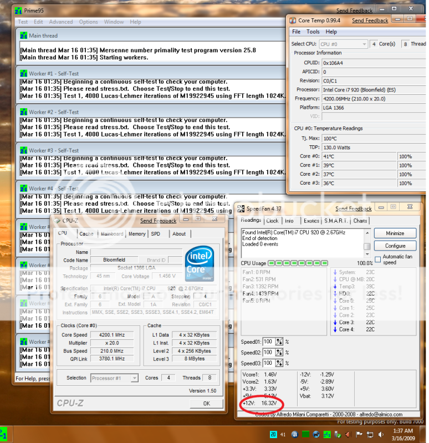Click the Worker #1 Self-Test window icon
Image resolution: width=429 pixels, height=443 pixels.
23,74
